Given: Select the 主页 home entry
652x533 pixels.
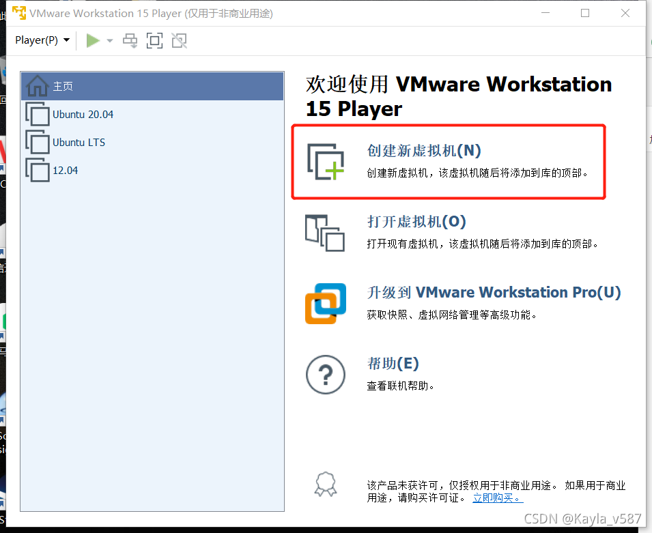Looking at the screenshot, I should point(152,86).
